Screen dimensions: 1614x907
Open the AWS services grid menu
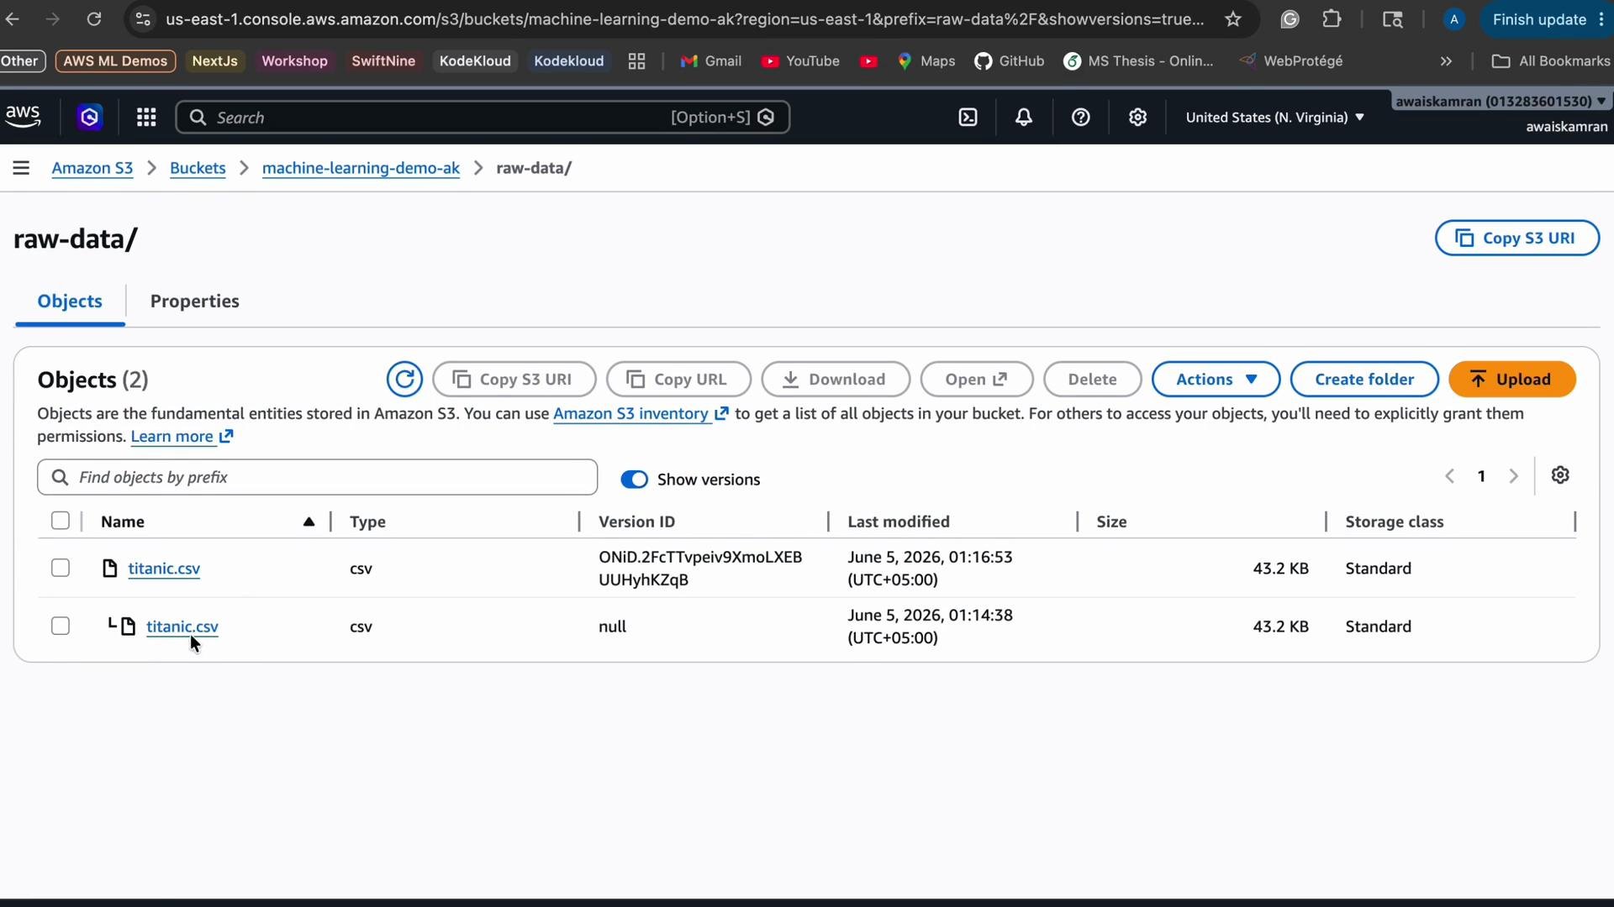click(x=146, y=118)
